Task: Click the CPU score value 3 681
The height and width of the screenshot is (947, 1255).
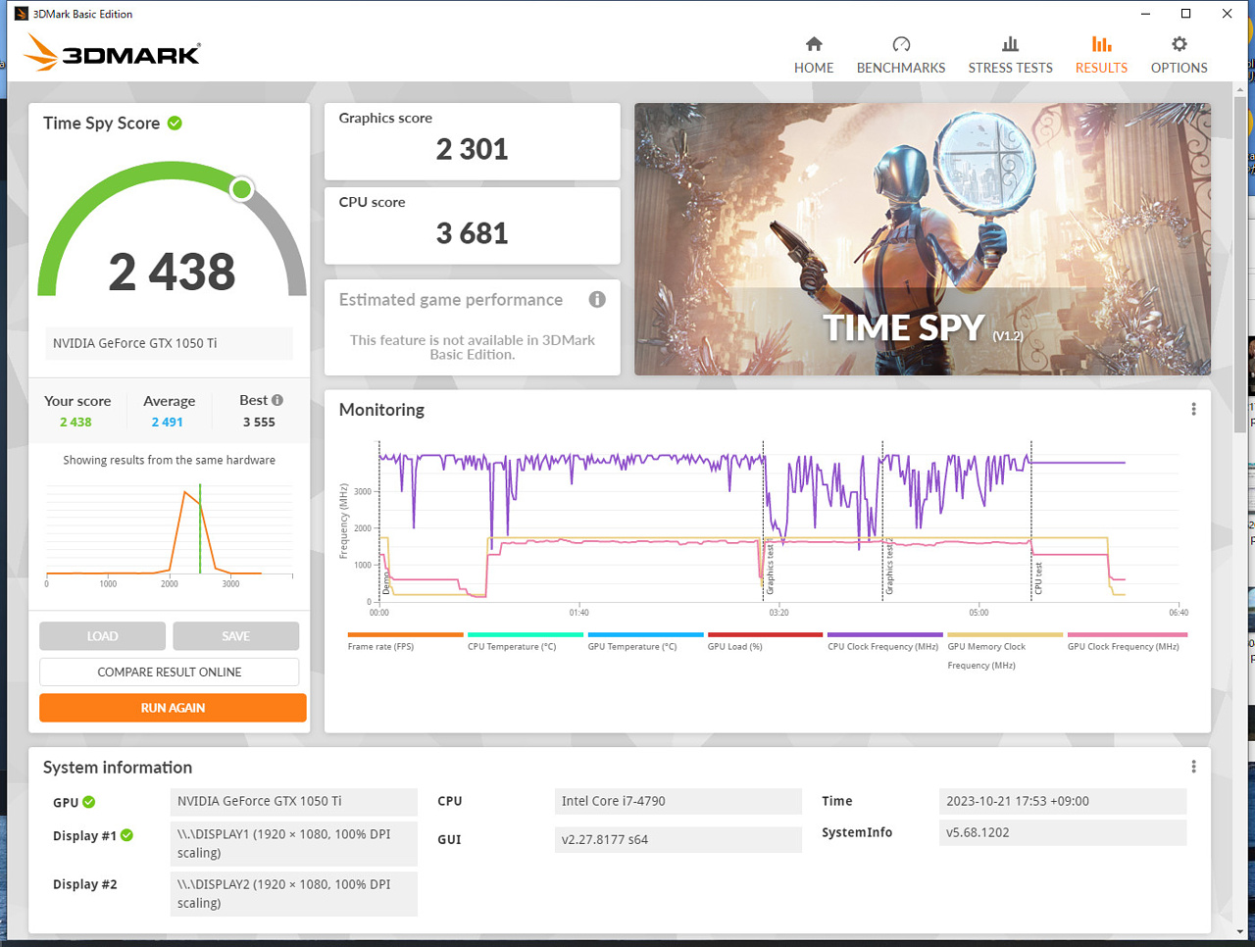Action: (472, 233)
